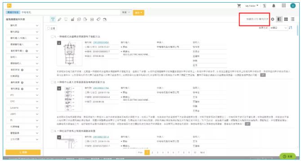Click the first patent drawing thumbnail
Viewport: 301px width, 161px height.
click(70, 53)
